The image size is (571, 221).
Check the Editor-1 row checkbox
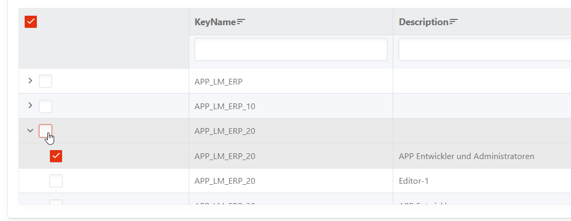click(56, 181)
